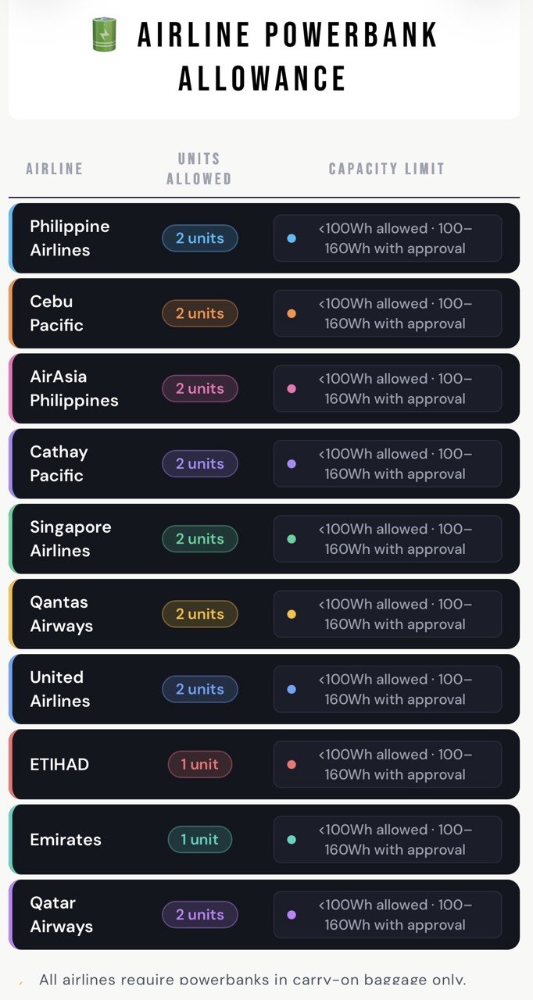Select the Philippine Airlines 2 units badge
The height and width of the screenshot is (1000, 533).
point(200,238)
